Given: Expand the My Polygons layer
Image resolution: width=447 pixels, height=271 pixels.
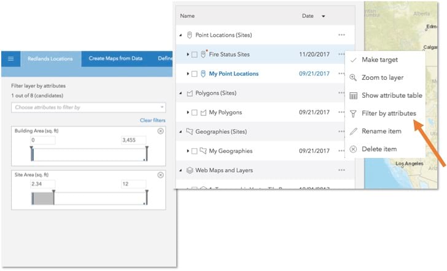Looking at the screenshot, I should pos(188,112).
